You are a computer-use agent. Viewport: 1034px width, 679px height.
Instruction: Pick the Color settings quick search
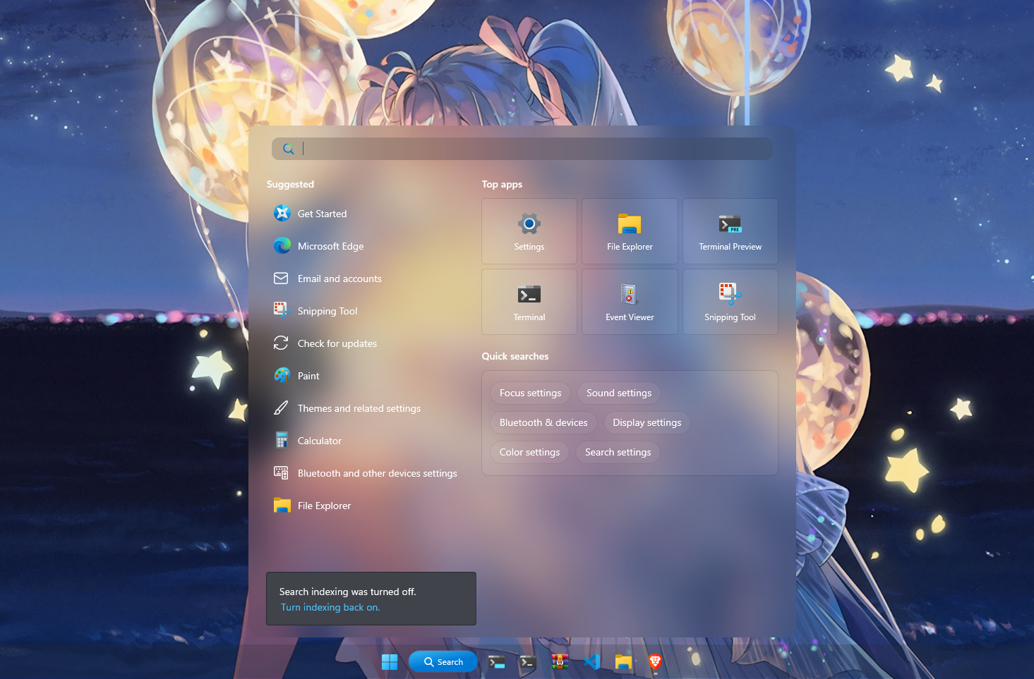tap(530, 452)
